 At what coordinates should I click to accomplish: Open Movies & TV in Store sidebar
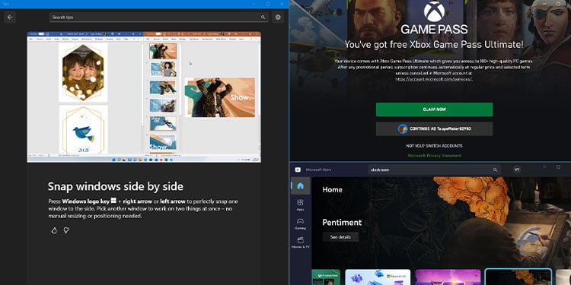pyautogui.click(x=301, y=242)
